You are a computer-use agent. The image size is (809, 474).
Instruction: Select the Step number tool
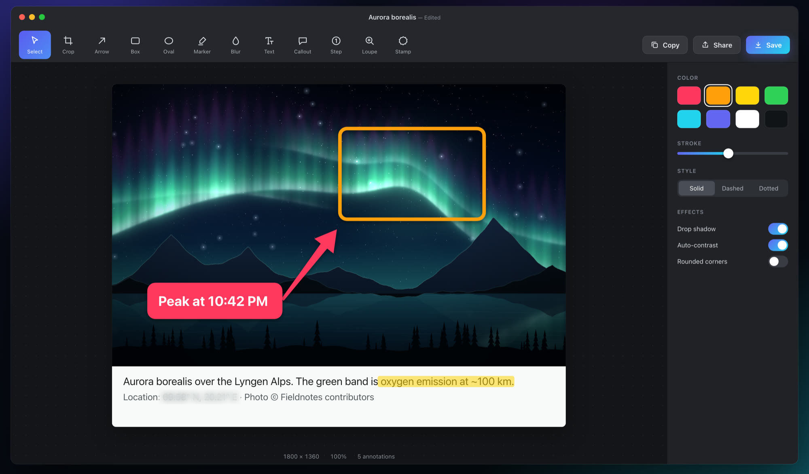pos(336,45)
